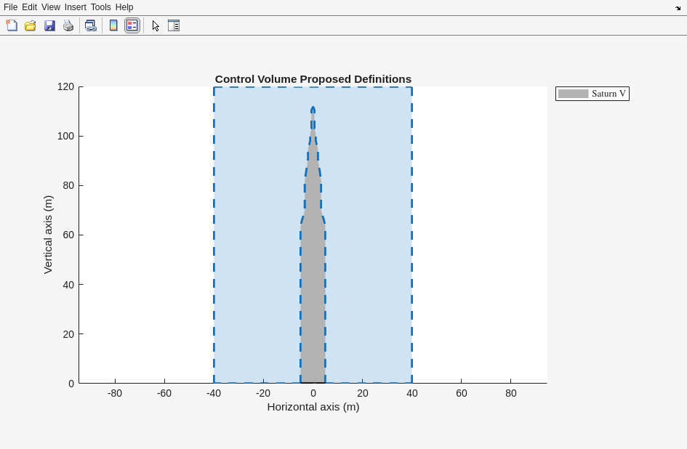This screenshot has width=687, height=449.
Task: Open the Help menu
Action: [x=124, y=7]
